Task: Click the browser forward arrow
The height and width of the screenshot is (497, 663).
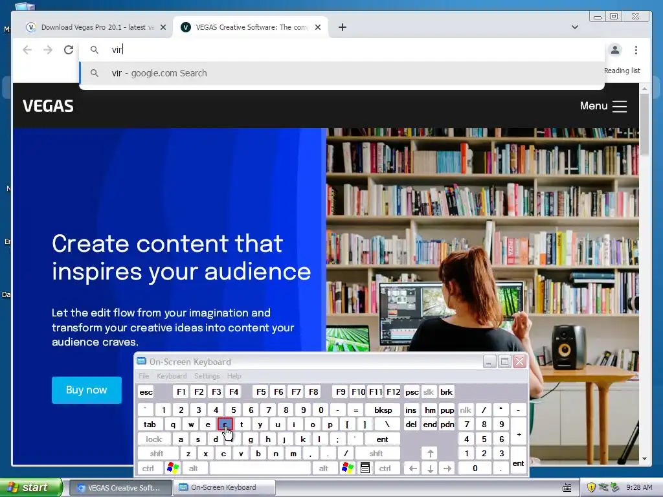Action: (x=48, y=50)
